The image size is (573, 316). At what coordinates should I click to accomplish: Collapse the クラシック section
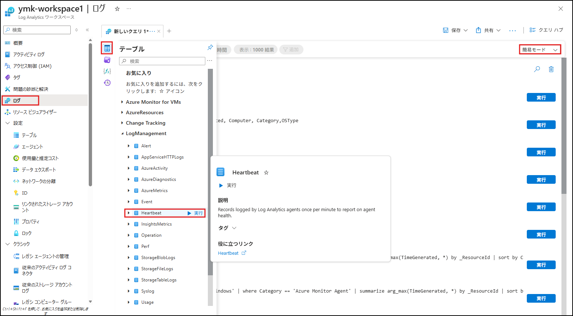(8, 244)
